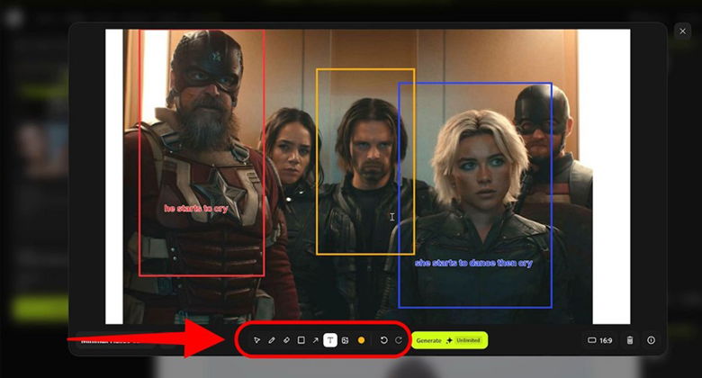This screenshot has height=378, width=702.
Task: Open the 16:9 aspect ratio selector
Action: [x=600, y=340]
